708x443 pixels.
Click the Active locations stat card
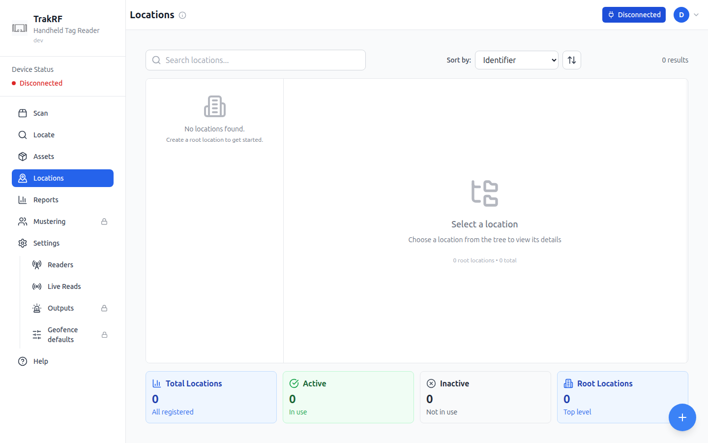(x=348, y=397)
